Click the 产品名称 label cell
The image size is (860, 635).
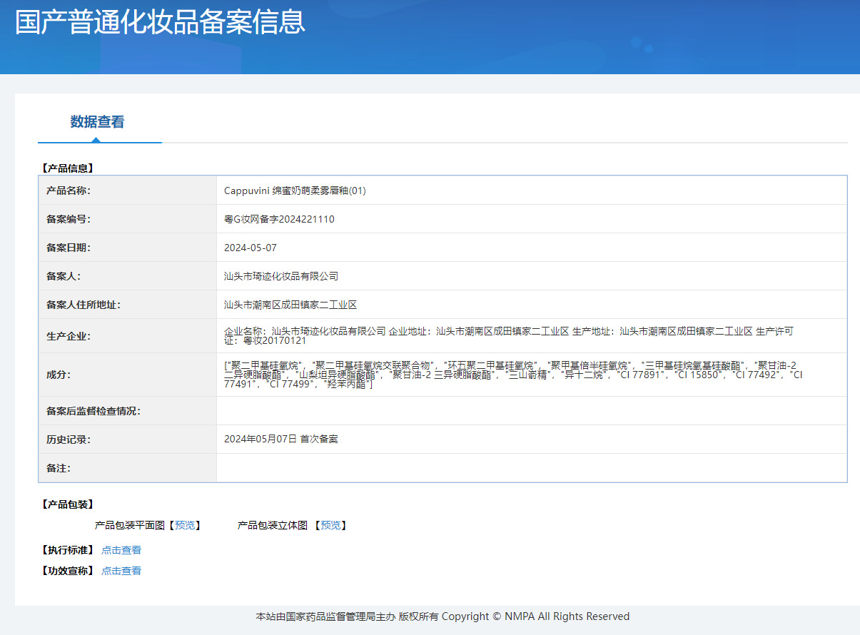click(x=128, y=190)
